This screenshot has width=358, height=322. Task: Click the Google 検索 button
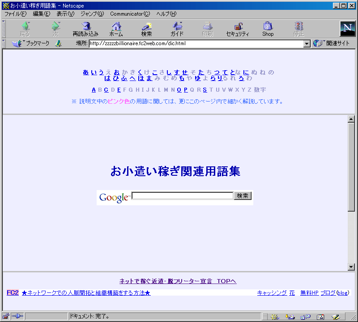click(243, 196)
